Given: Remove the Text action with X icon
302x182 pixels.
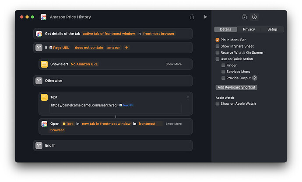Looking at the screenshot, I should 188,97.
